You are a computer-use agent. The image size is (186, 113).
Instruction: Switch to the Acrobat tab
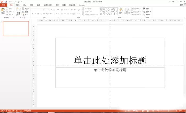click(82, 5)
